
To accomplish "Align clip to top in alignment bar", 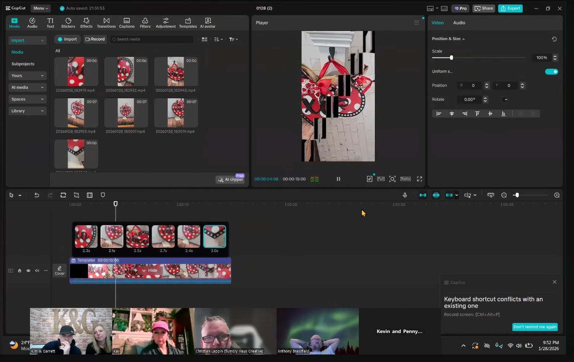I will click(477, 114).
